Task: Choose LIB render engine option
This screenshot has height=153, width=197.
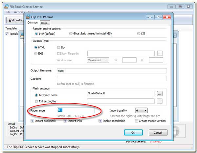Action: 139,33
